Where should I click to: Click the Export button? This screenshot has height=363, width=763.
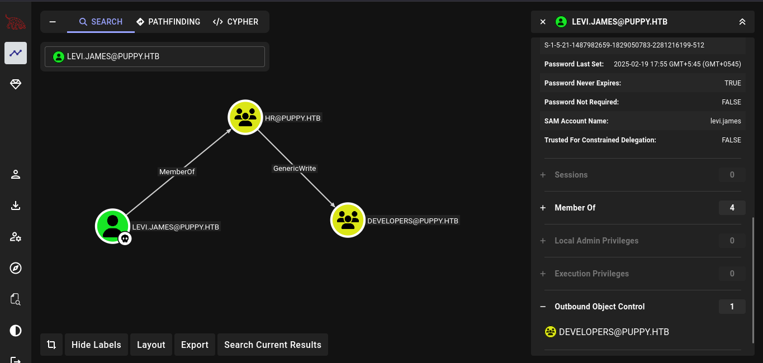click(195, 345)
